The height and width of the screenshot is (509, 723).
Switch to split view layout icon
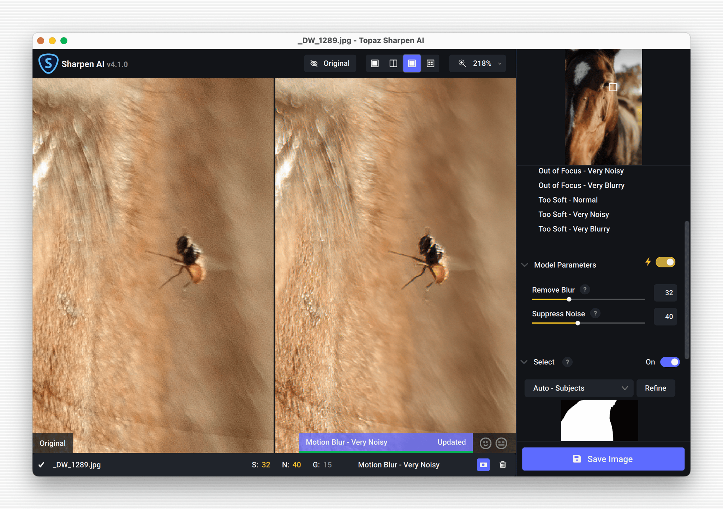click(393, 64)
